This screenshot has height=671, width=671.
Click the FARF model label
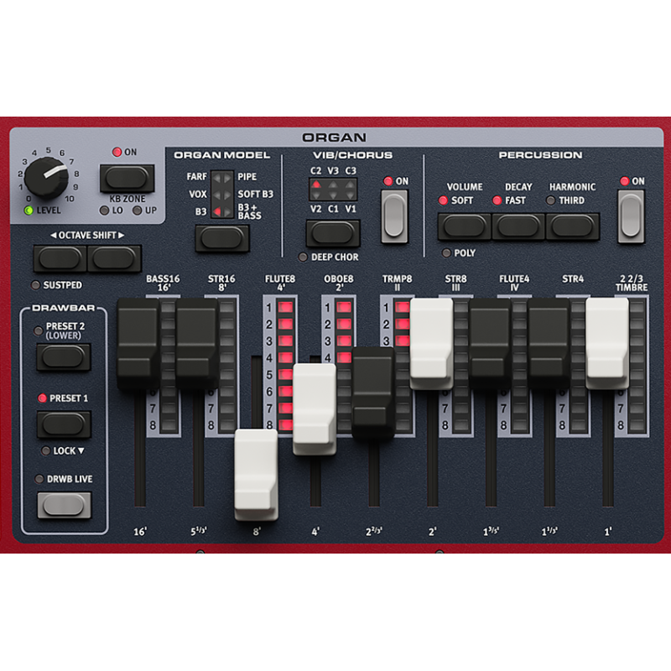[196, 177]
